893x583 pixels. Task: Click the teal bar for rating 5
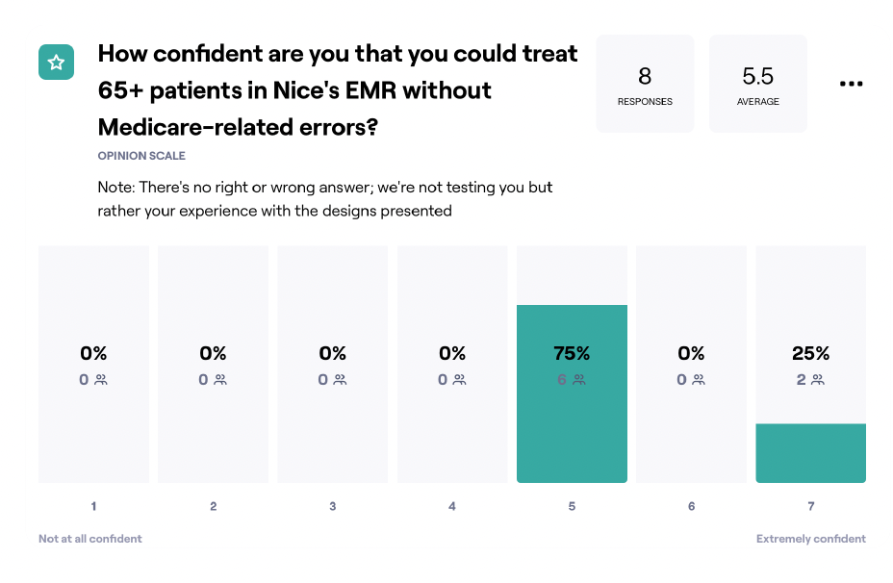pyautogui.click(x=572, y=394)
